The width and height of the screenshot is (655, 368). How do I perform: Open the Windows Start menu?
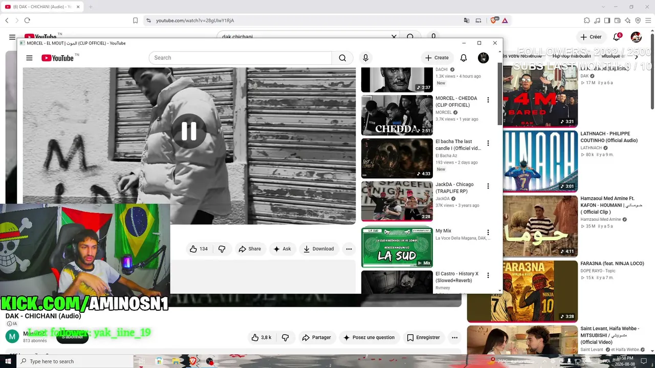click(8, 361)
